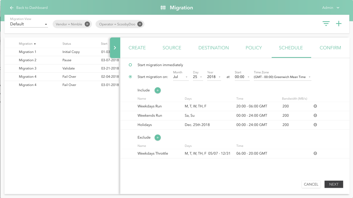Switch to the DESTINATION tab
The height and width of the screenshot is (198, 353).
213,48
